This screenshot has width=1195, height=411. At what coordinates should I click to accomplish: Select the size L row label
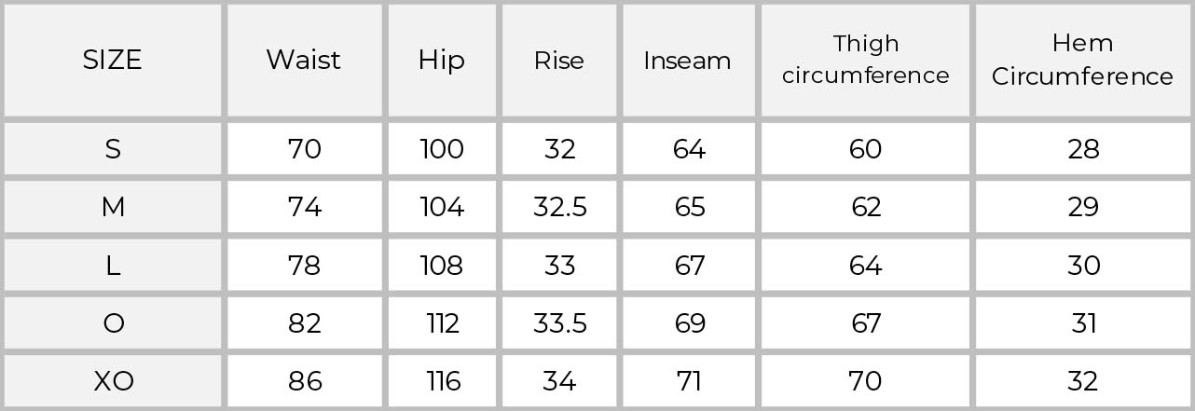(113, 266)
